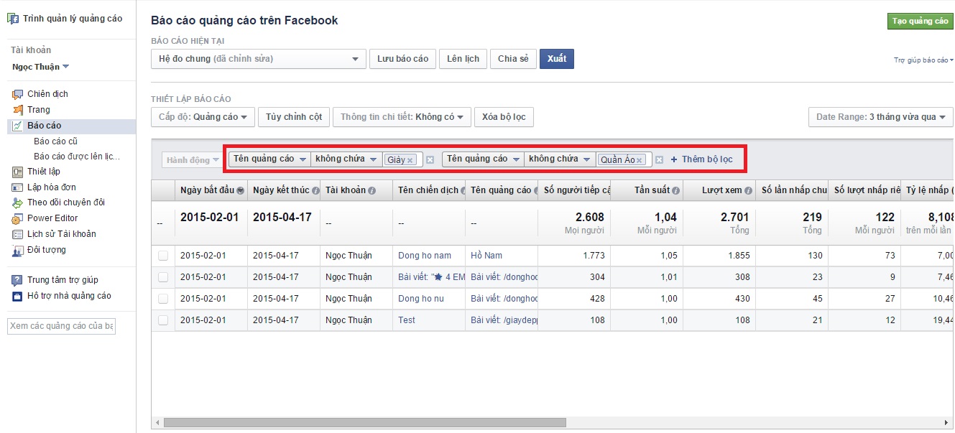Go to Lập hóa đơn in the sidebar

click(x=52, y=187)
